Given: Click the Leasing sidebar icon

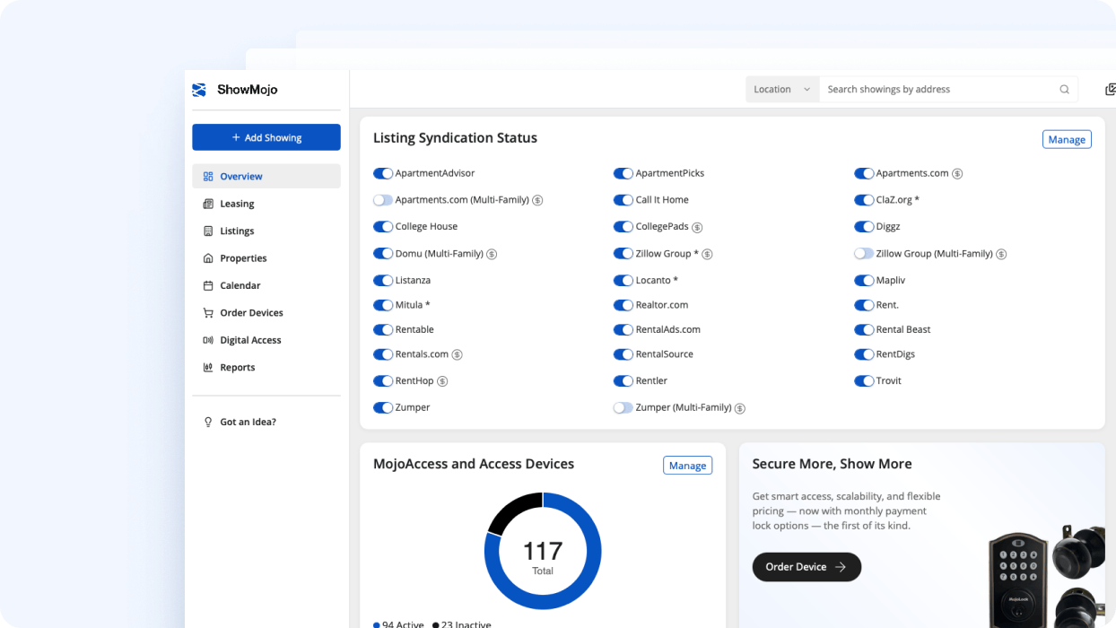Looking at the screenshot, I should coord(208,204).
